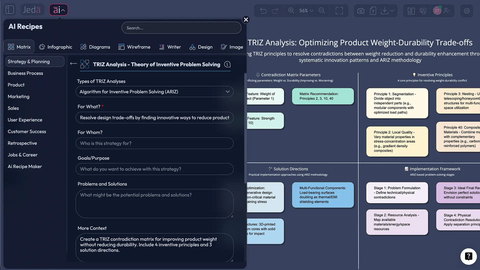Click the camera snapshot icon in the toolbar
The width and height of the screenshot is (480, 270).
(x=360, y=11)
